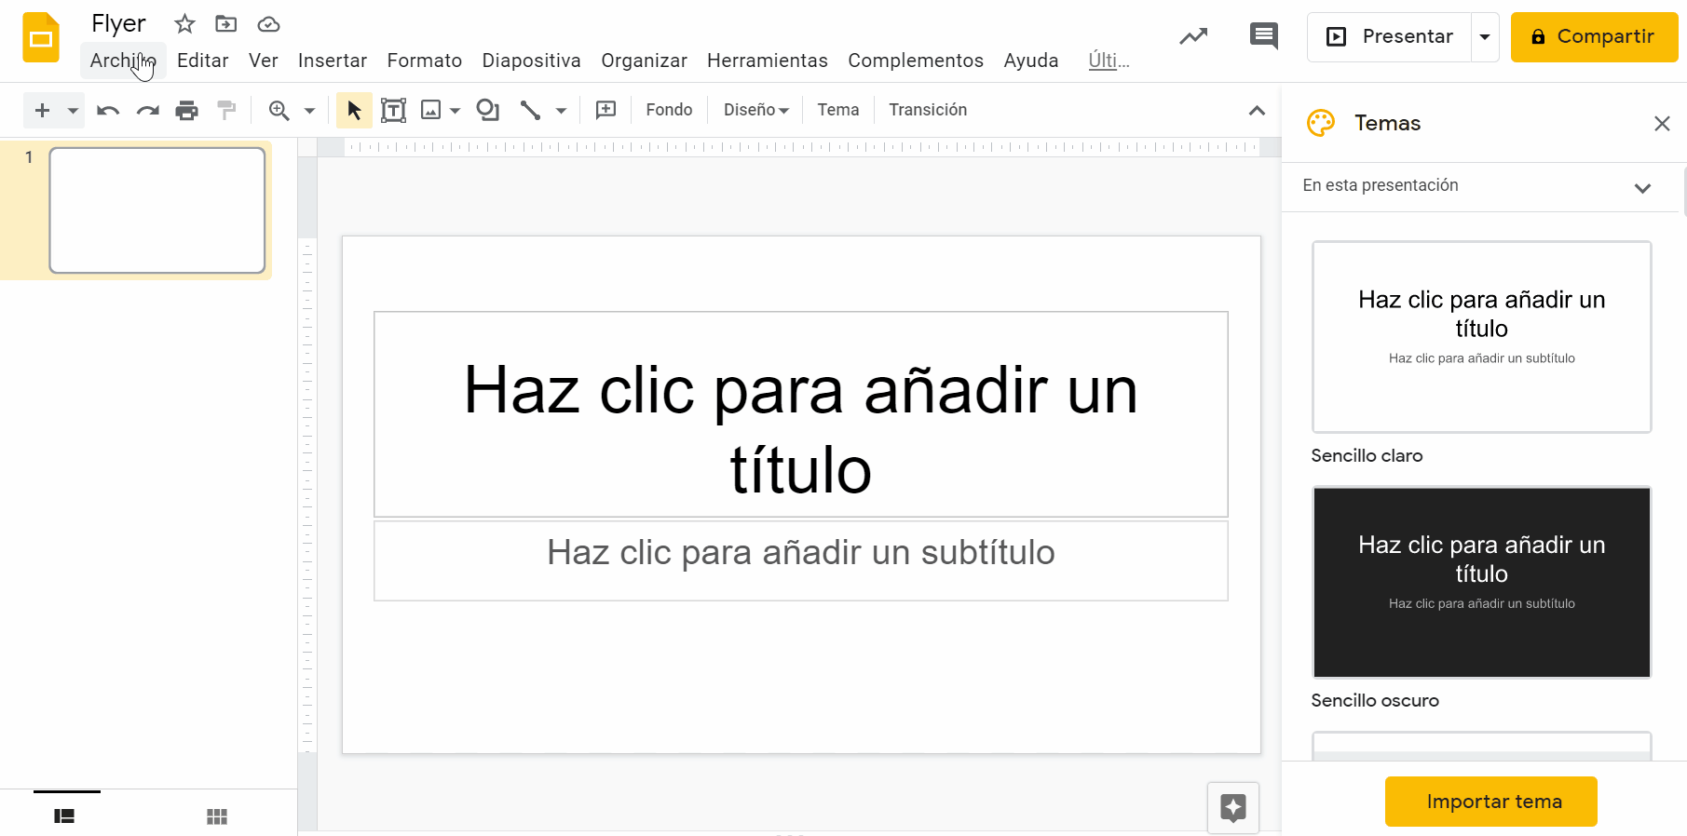Click the insert image icon
This screenshot has height=836, width=1687.
pyautogui.click(x=430, y=111)
